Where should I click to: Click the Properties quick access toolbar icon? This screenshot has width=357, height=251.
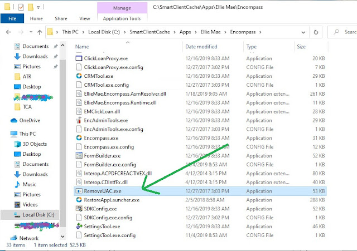(21, 7)
